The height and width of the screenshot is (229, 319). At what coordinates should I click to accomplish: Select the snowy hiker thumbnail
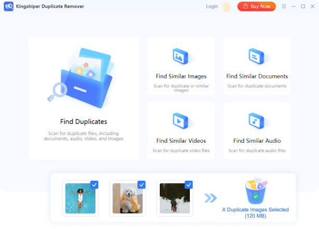[x=175, y=198]
